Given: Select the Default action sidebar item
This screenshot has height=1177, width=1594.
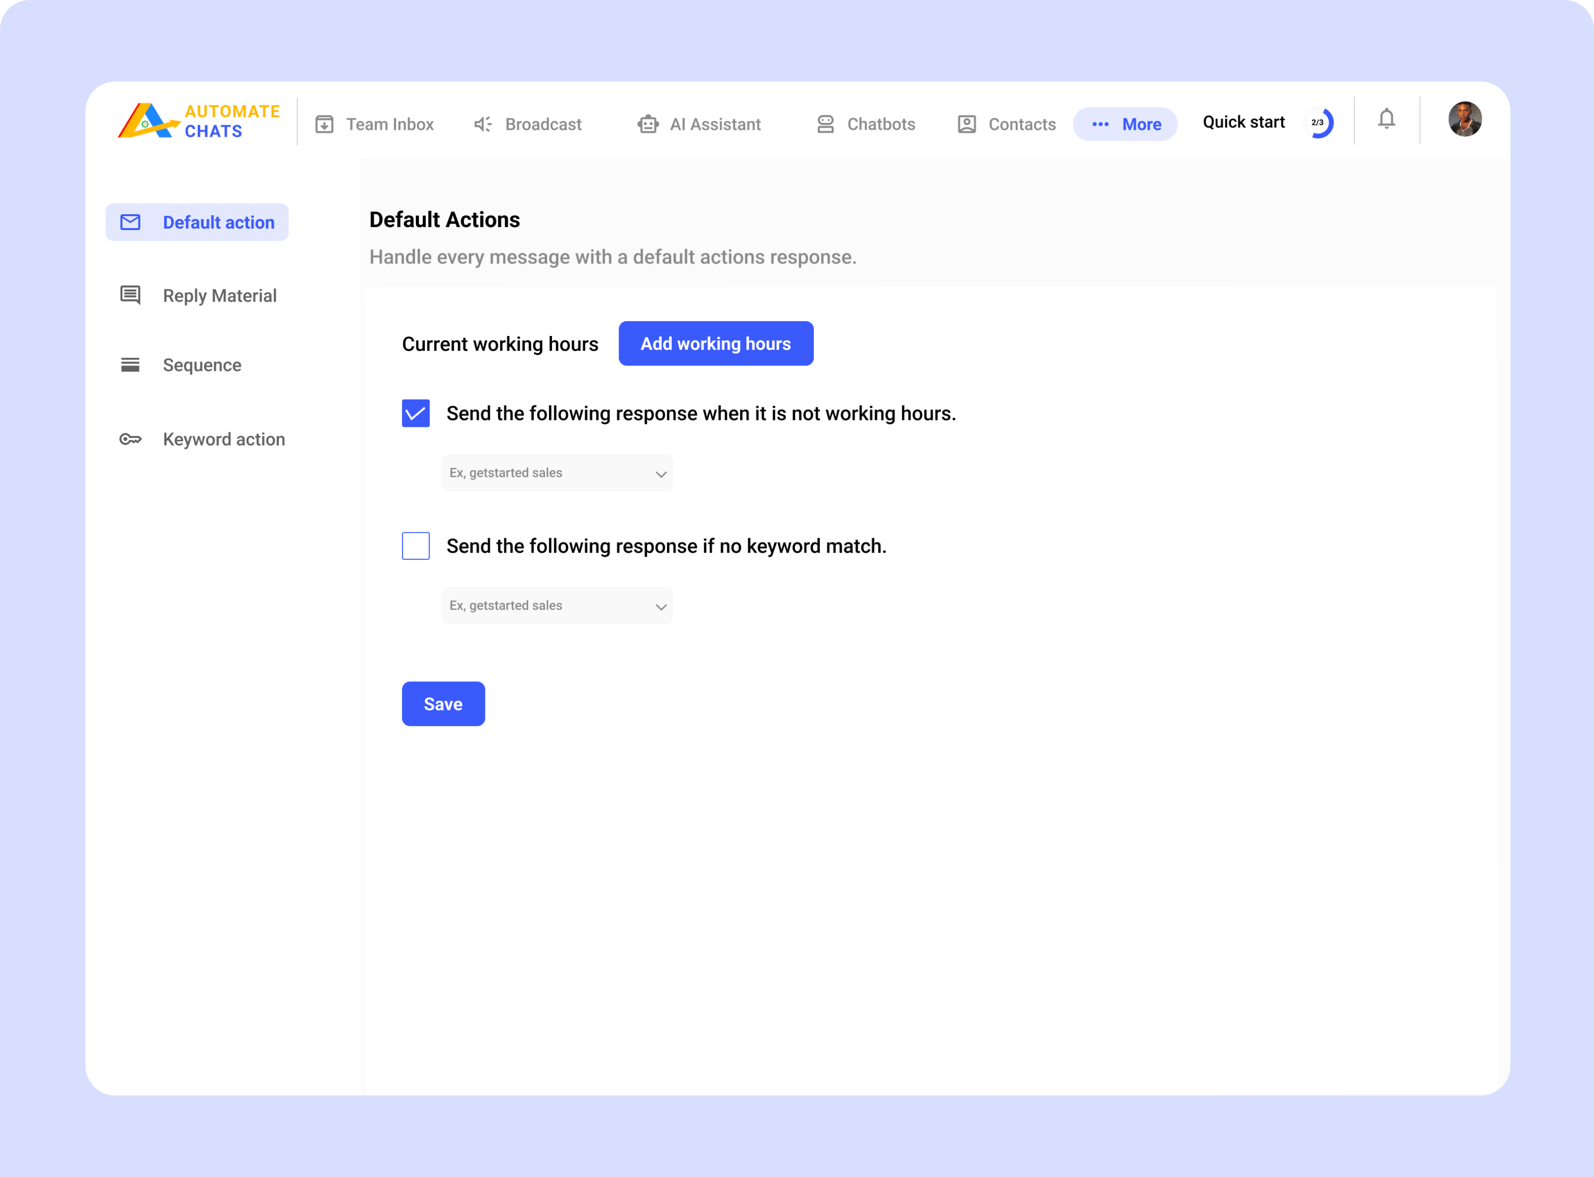Looking at the screenshot, I should click(x=197, y=222).
